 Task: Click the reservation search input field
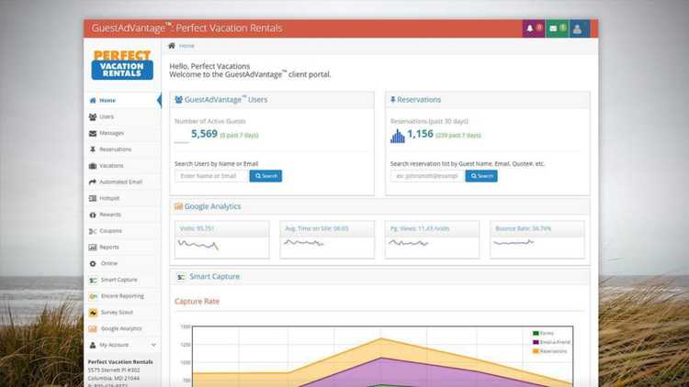pos(427,176)
